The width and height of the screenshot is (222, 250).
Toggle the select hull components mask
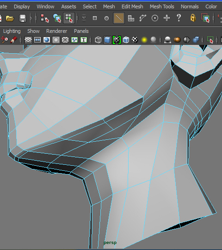tap(143, 18)
